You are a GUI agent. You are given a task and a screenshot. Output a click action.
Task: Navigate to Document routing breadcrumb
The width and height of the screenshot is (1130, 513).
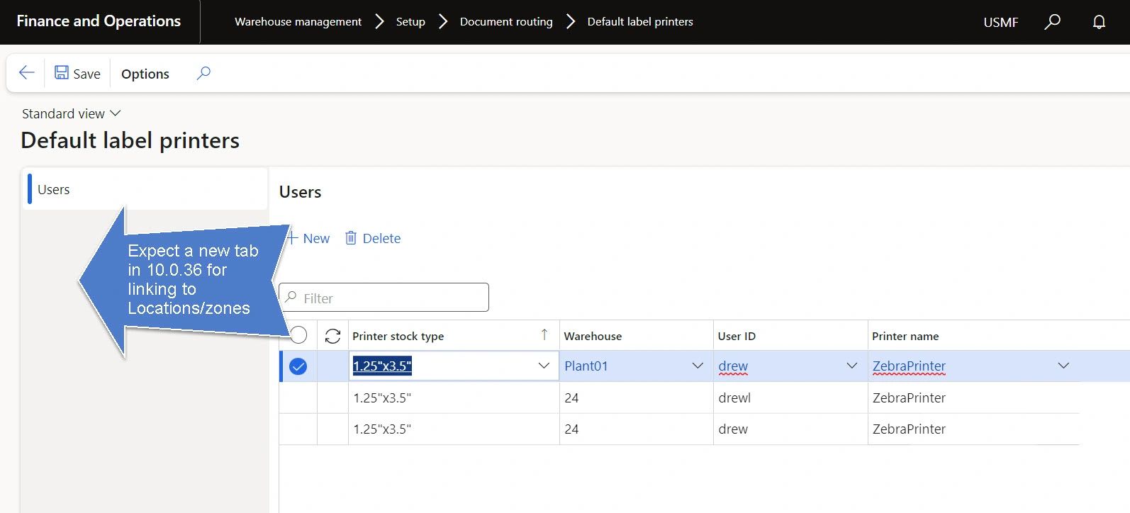coord(506,22)
